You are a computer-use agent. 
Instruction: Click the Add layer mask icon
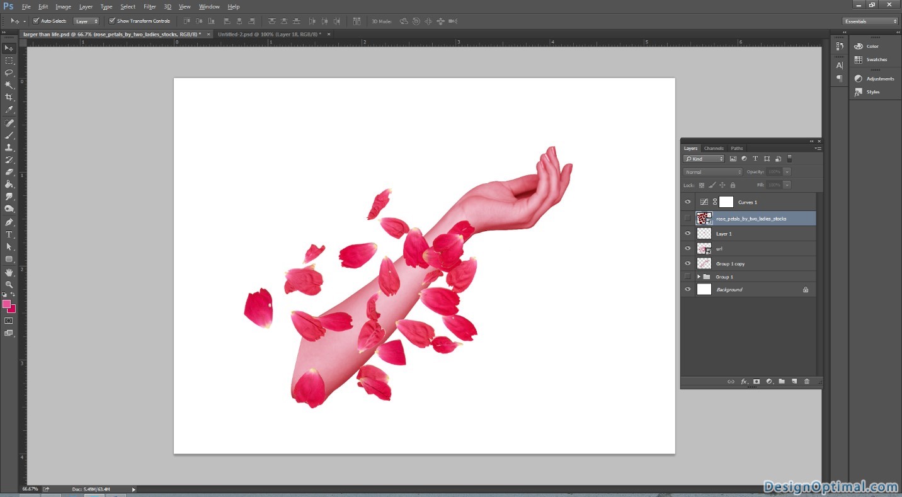[756, 381]
